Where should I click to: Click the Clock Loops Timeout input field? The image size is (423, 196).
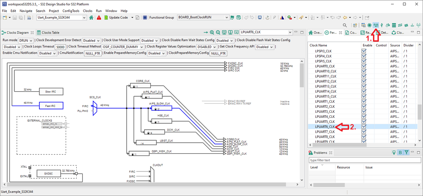[61, 47]
